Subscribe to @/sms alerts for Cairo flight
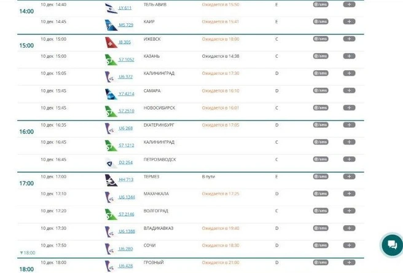403x273 pixels. point(321,22)
